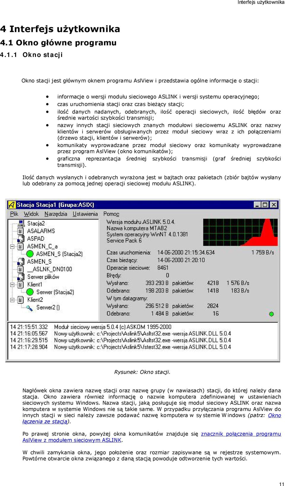Image resolution: width=285 pixels, height=486 pixels.
Task: Select Serwer2 () under Klient2
Action: tap(48, 307)
